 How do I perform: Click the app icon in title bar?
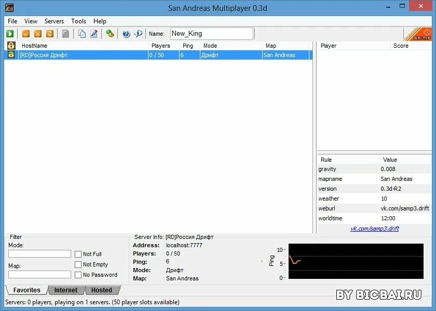click(9, 7)
